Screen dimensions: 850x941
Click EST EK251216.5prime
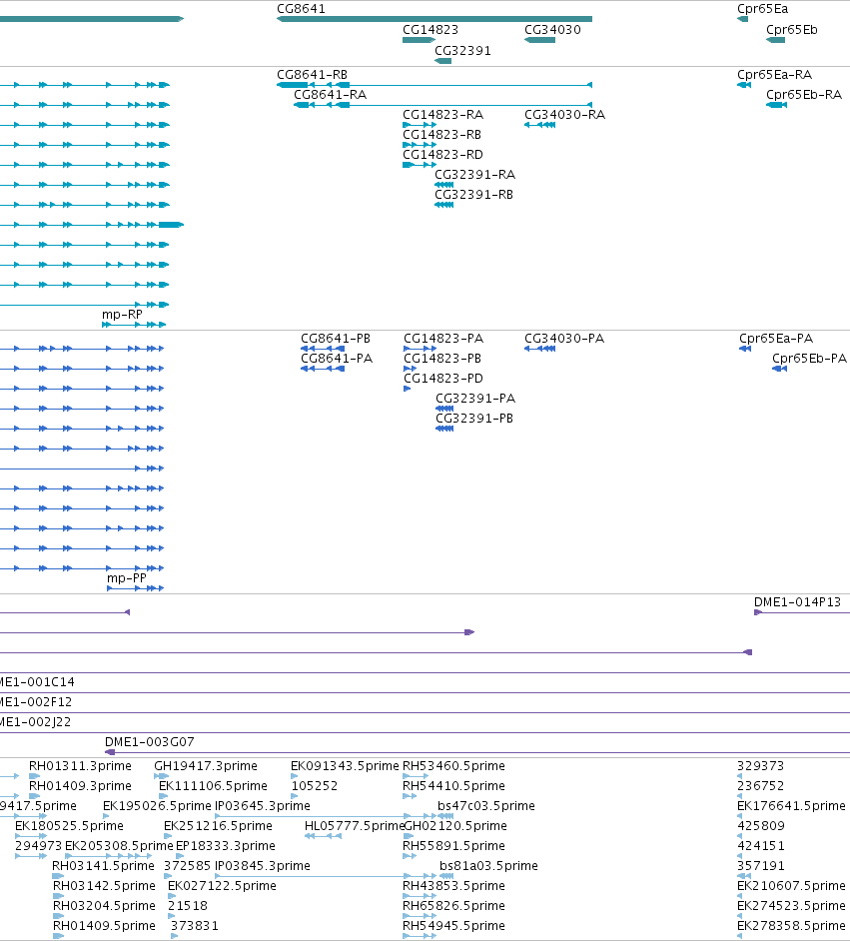(218, 826)
